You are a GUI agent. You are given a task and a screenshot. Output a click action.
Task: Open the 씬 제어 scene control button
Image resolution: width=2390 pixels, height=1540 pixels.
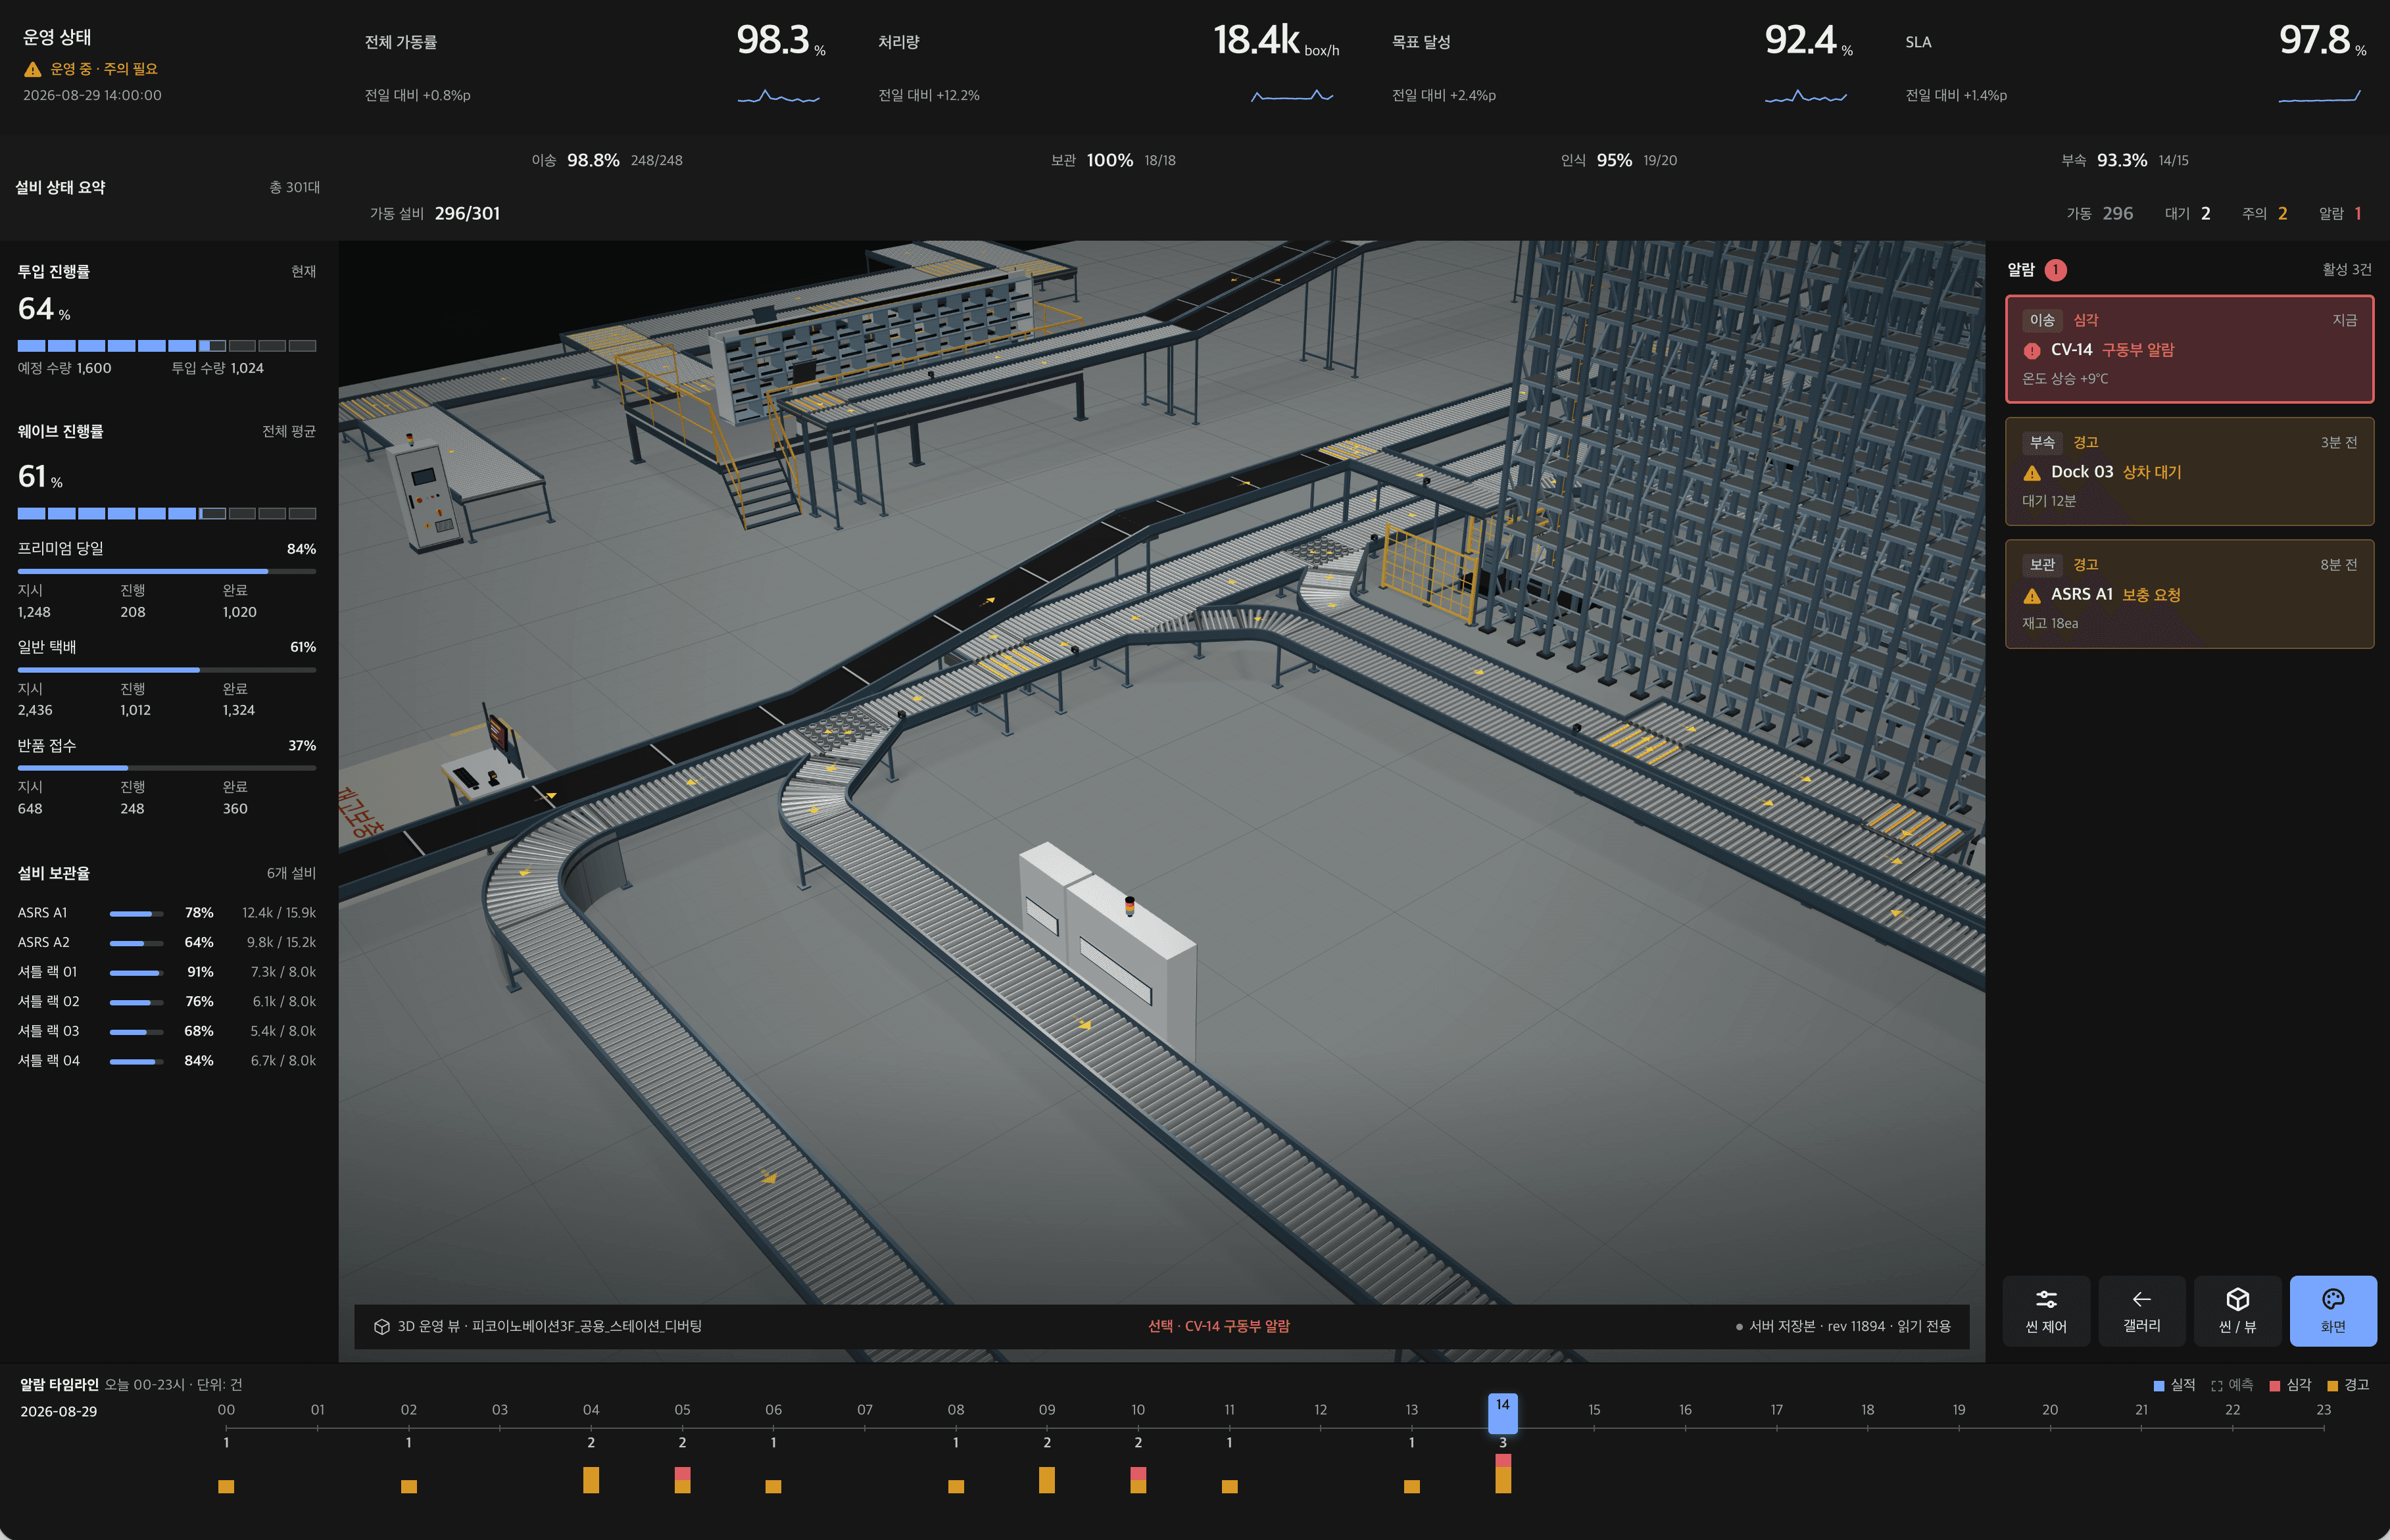(2045, 1311)
